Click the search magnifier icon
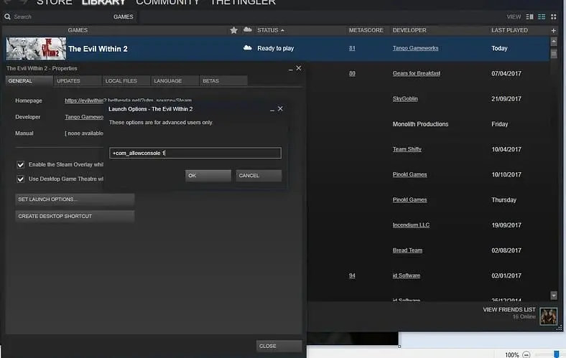Screen dimensions: 566x358 (7, 17)
